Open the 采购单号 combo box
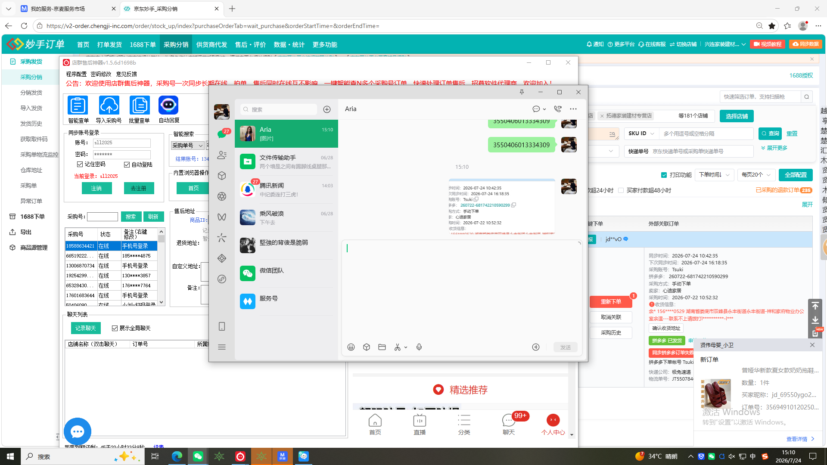The image size is (827, 465). (187, 146)
